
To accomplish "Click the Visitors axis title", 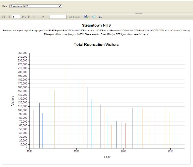I will (x=13, y=101).
